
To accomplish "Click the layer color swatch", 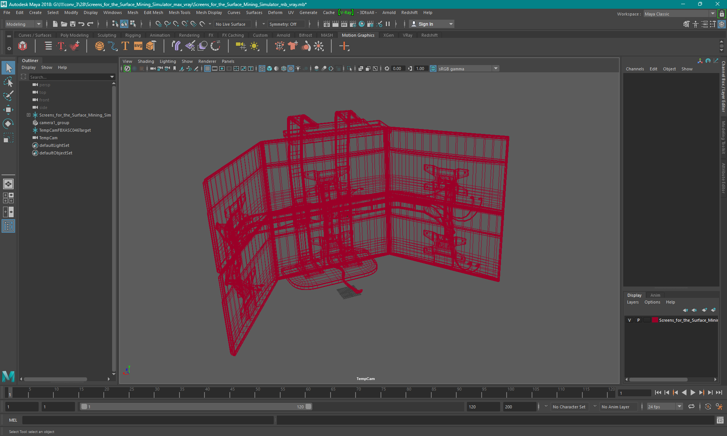I will coord(655,320).
